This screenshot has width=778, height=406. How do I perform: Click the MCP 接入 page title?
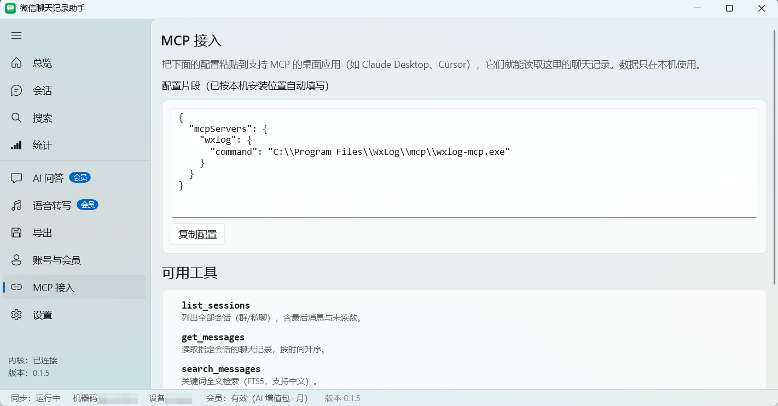point(191,40)
